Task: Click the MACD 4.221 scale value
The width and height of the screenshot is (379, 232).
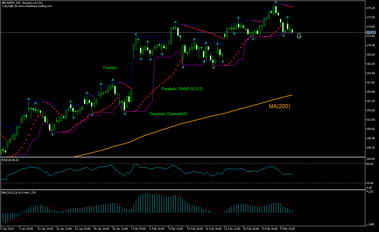Action: 370,191
